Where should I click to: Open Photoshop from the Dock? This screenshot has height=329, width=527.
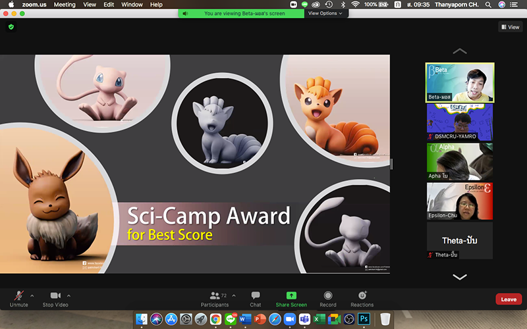[x=364, y=319]
